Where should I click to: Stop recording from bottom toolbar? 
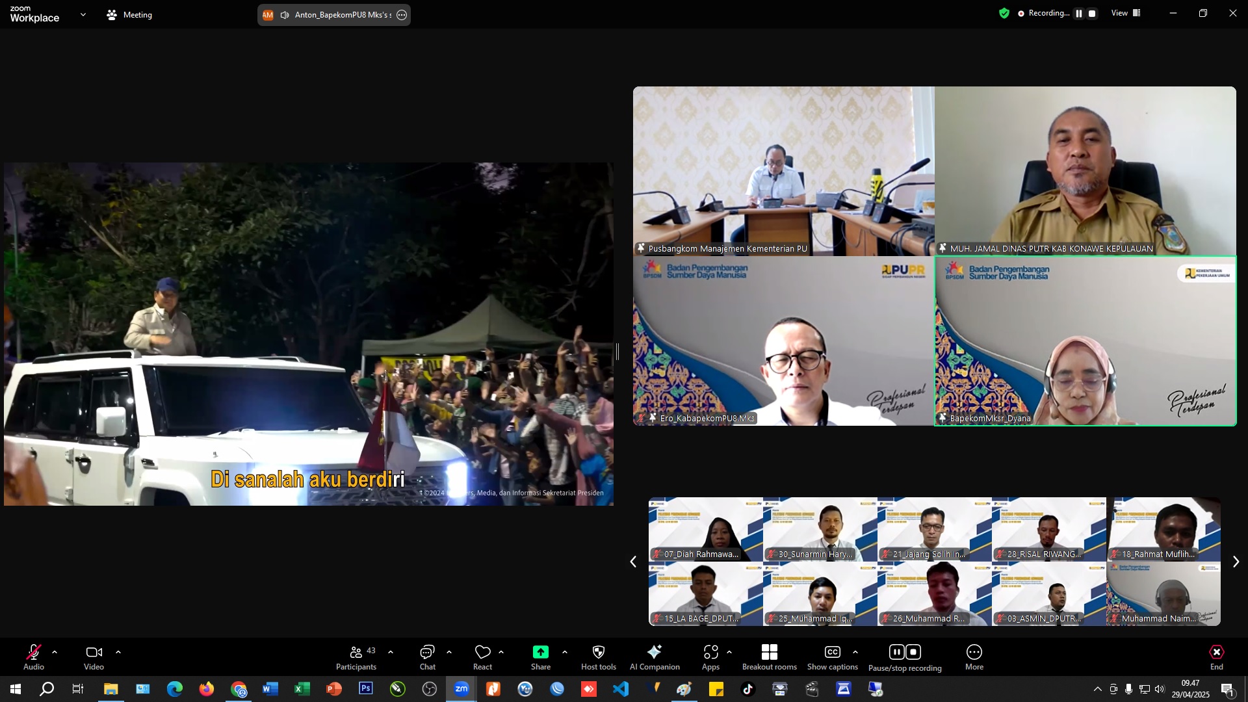coord(914,652)
